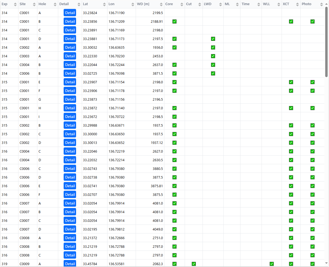Open Detail for 315 C0001 G
Screen dimensions: 329x267
70,99
